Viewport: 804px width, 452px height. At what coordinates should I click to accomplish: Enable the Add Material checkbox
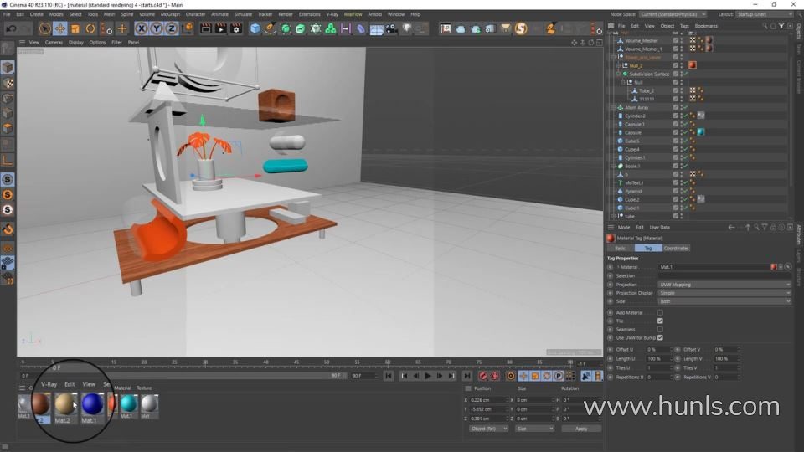click(660, 312)
